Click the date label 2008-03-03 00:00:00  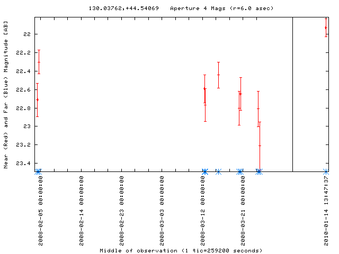point(162,211)
